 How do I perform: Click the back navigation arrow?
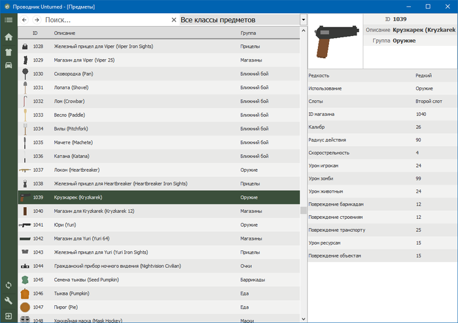tap(24, 20)
